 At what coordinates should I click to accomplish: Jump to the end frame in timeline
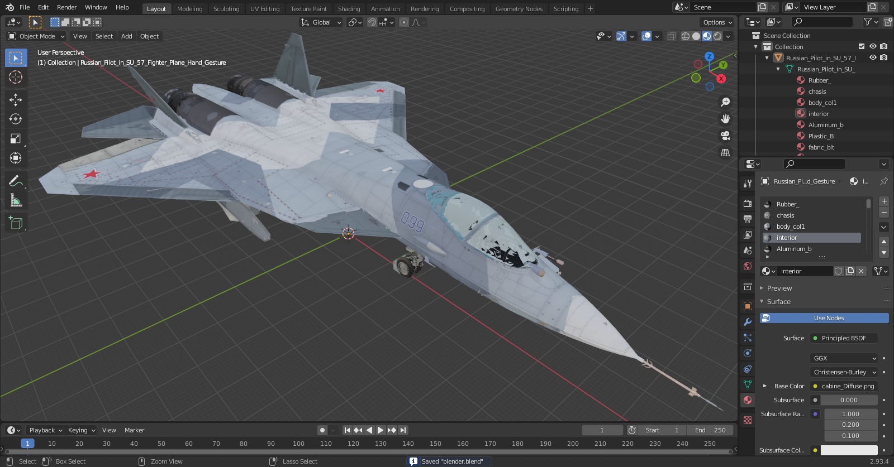[x=403, y=430]
